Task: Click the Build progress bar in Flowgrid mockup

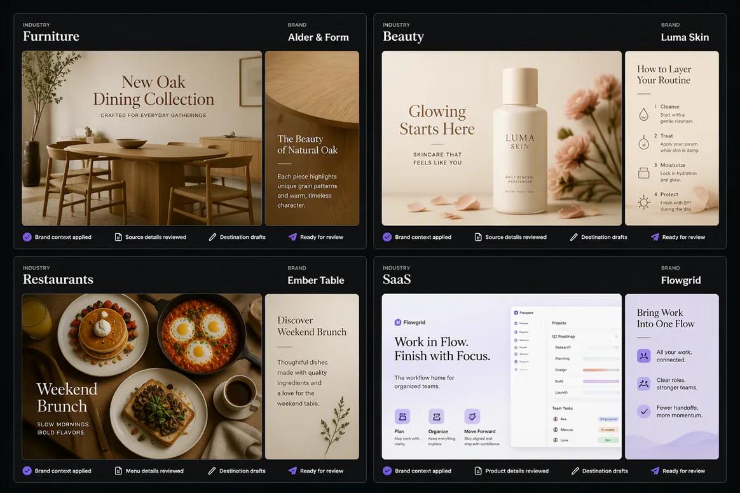Action: coord(601,381)
